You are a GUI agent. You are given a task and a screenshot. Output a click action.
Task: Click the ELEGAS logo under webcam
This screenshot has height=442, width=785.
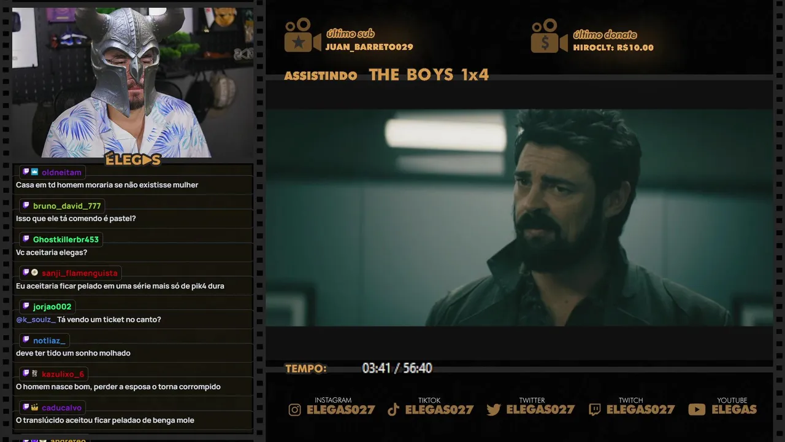[133, 160]
